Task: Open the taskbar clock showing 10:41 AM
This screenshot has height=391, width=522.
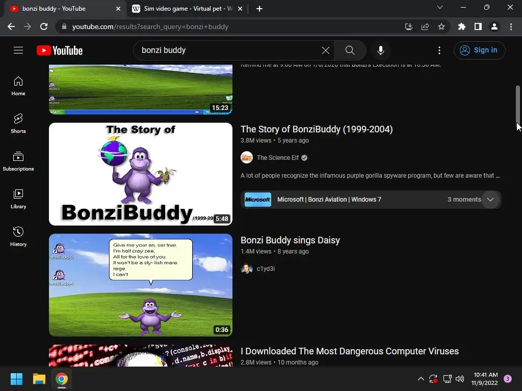Action: click(485, 379)
